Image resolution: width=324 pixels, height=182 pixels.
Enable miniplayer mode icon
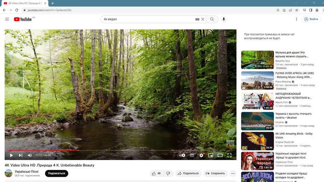(x=211, y=155)
